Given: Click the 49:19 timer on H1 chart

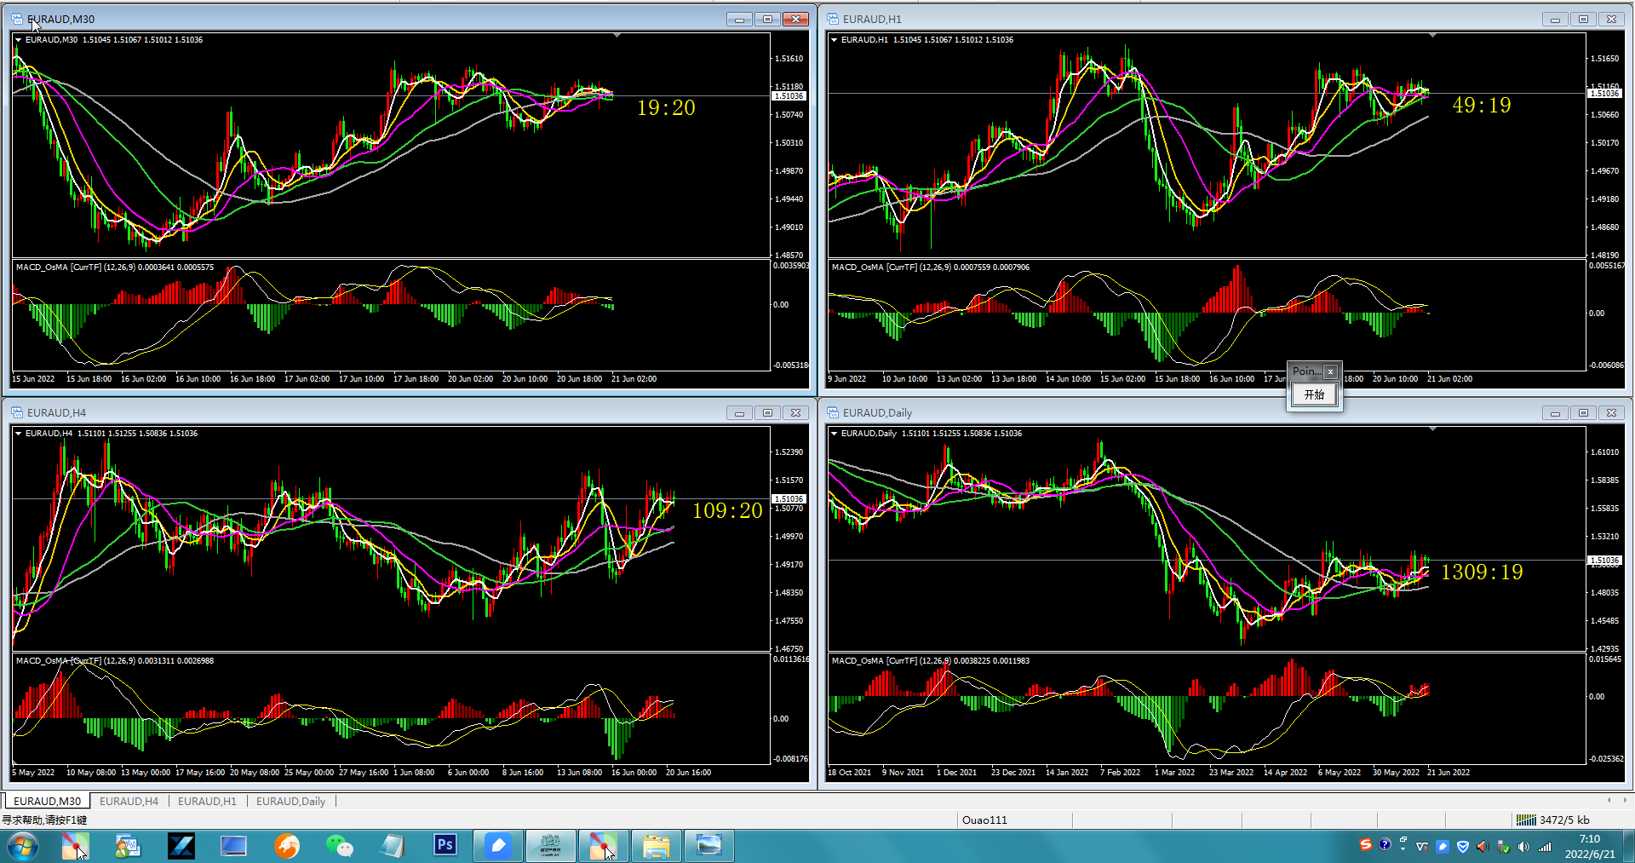Looking at the screenshot, I should tap(1482, 105).
